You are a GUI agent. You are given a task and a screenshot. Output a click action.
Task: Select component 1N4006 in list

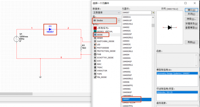pos(126,82)
